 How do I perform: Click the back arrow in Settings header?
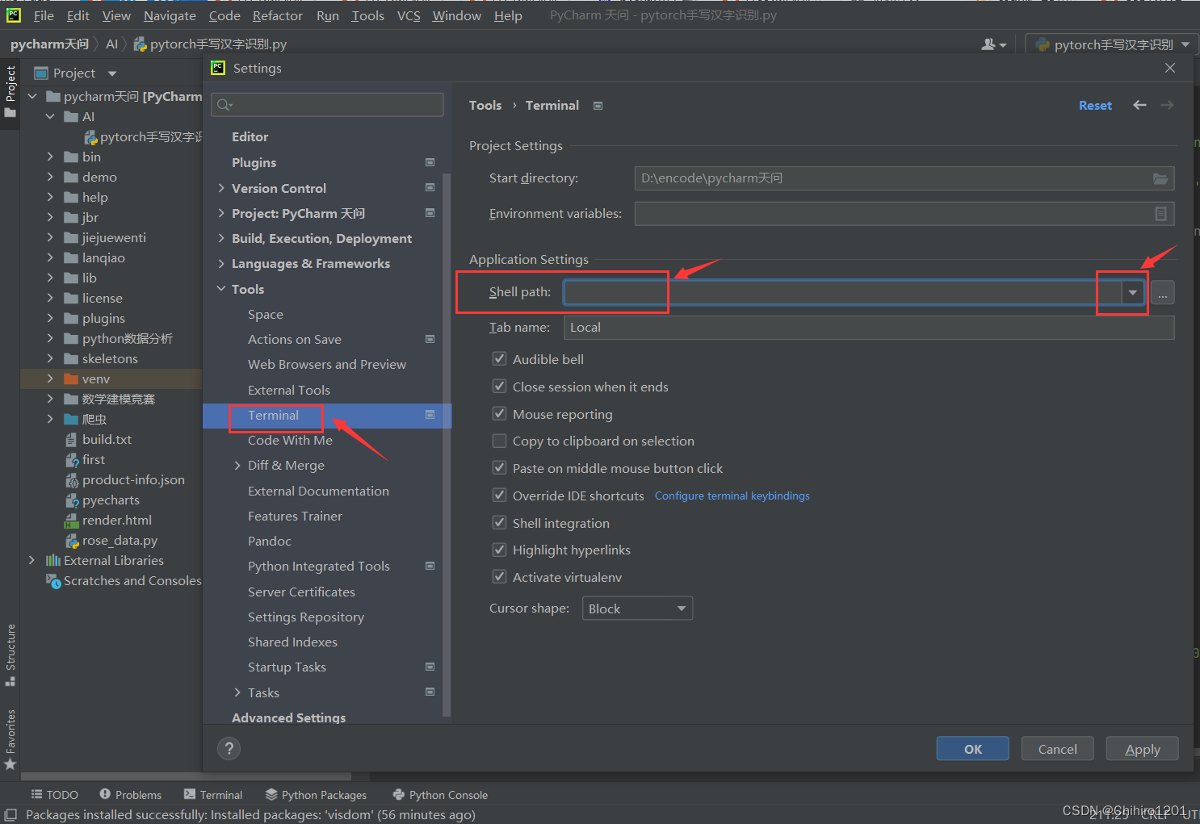pyautogui.click(x=1139, y=105)
